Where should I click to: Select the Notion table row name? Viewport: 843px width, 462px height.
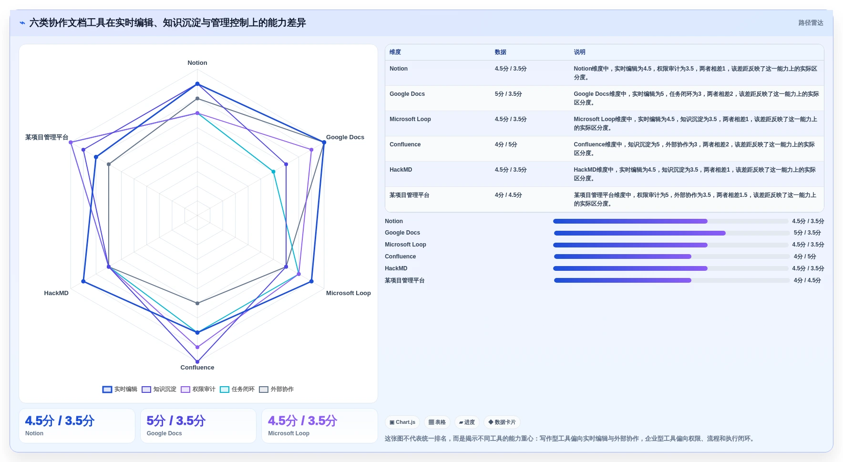[399, 69]
